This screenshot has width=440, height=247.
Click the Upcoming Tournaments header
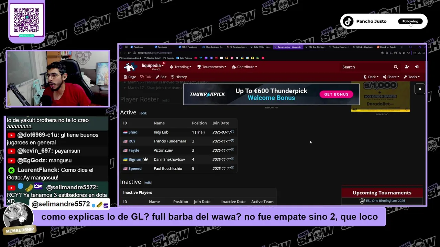click(x=382, y=193)
